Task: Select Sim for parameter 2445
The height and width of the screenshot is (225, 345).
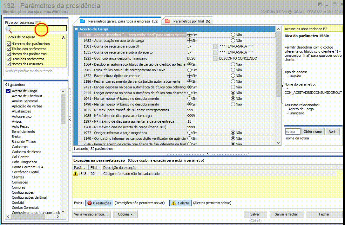Action: [189, 93]
